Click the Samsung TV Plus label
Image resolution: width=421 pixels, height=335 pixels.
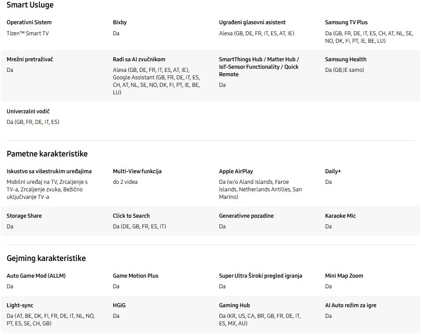(346, 22)
